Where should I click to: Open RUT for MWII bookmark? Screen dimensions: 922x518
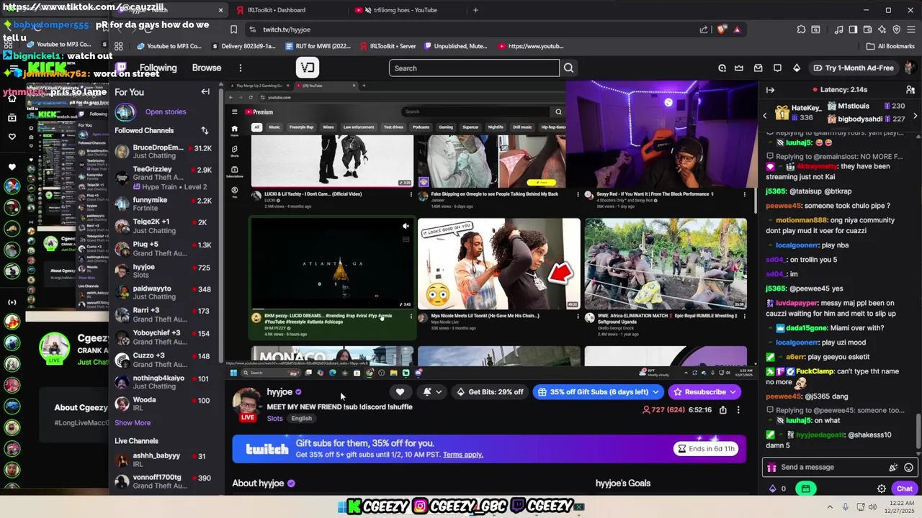click(318, 46)
